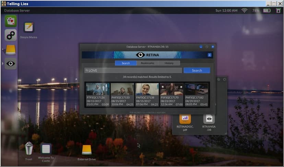Open the gears settings icon in the dock

coord(11,35)
